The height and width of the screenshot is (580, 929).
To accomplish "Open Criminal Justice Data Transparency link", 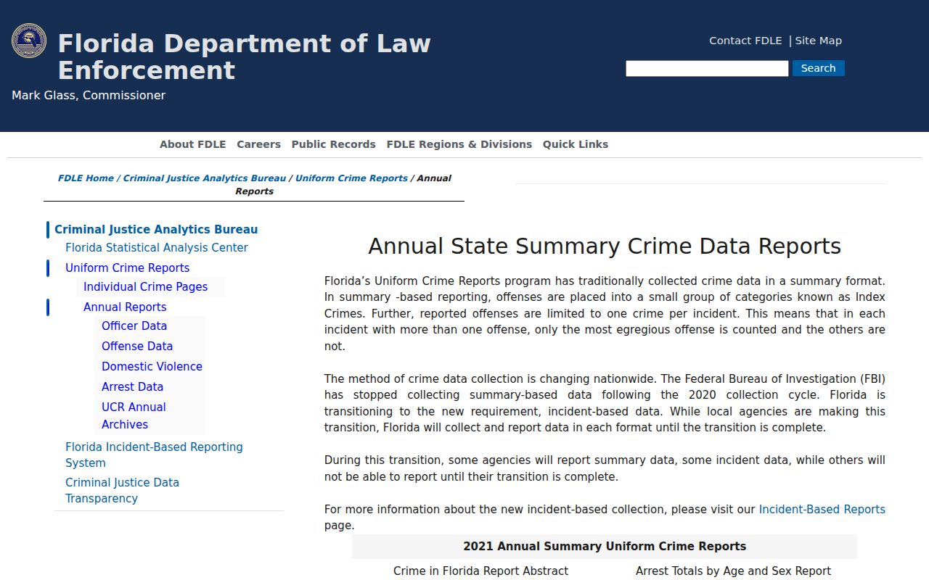I will coord(122,491).
